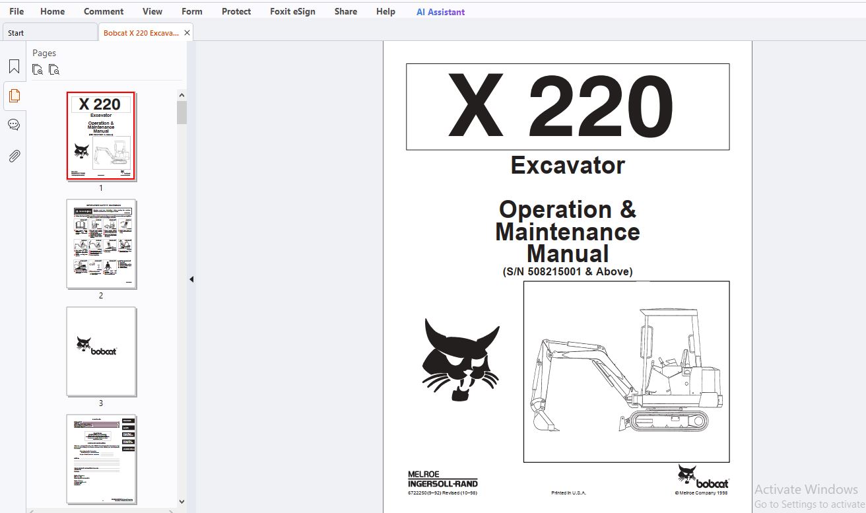Select page 2 thumbnail with safety warnings
This screenshot has height=513, width=866.
click(101, 244)
